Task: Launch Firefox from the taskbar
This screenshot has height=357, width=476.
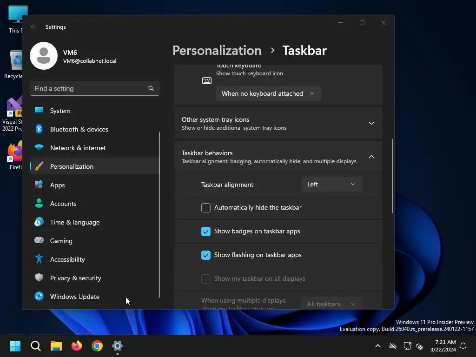Action: click(77, 346)
